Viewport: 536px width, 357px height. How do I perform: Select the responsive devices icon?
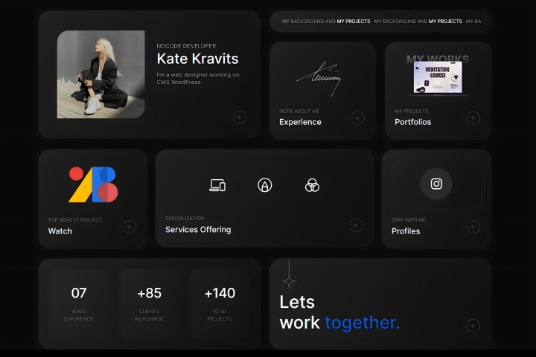pyautogui.click(x=217, y=185)
